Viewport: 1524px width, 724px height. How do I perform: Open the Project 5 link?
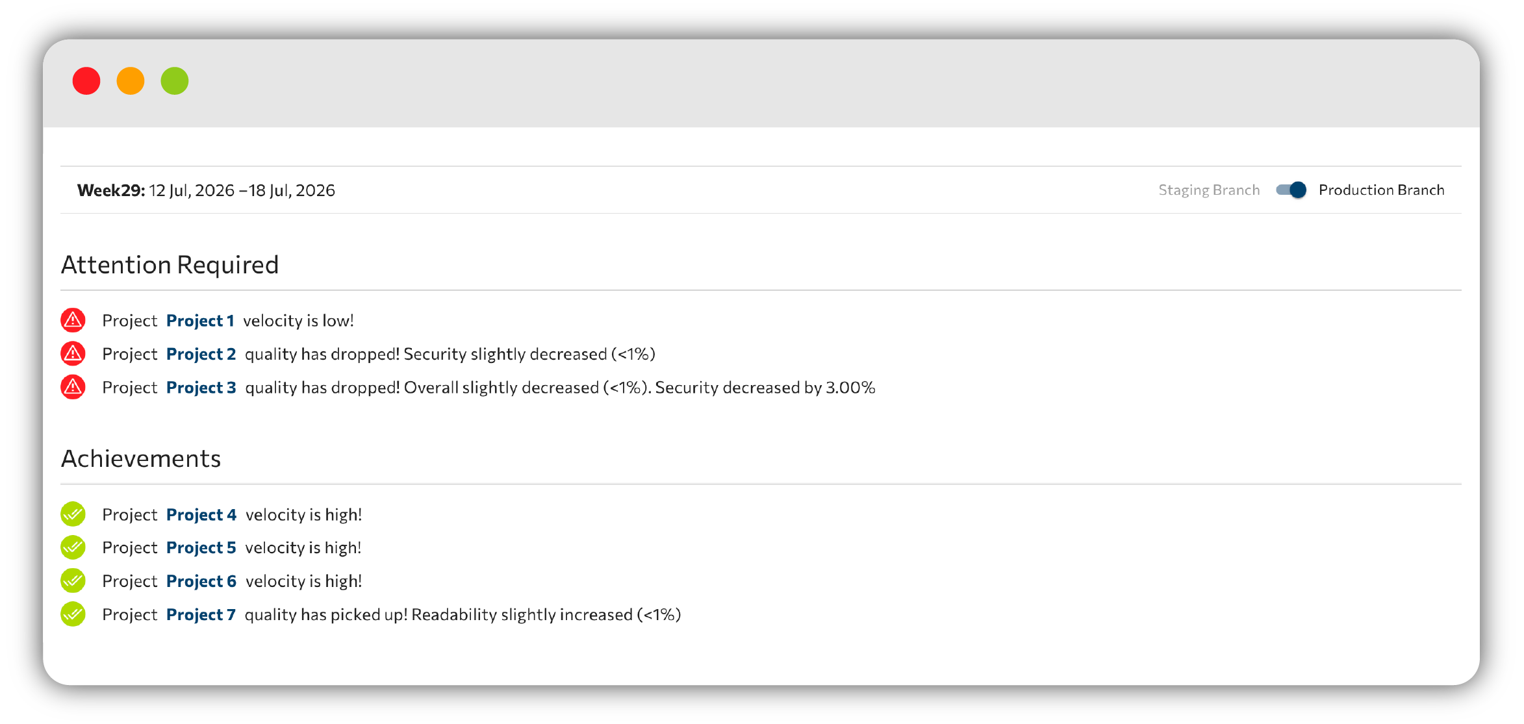click(201, 548)
